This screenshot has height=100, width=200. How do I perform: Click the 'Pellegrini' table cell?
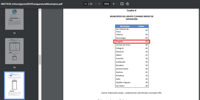120,48
